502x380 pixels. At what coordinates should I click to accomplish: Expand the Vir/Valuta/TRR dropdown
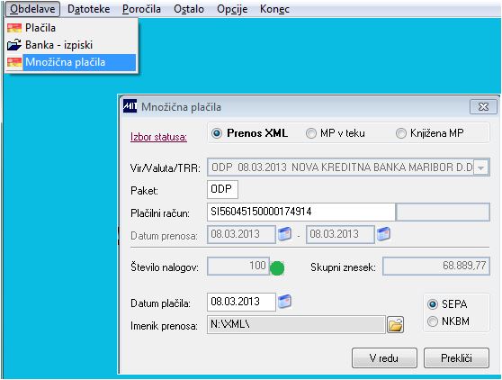point(480,167)
